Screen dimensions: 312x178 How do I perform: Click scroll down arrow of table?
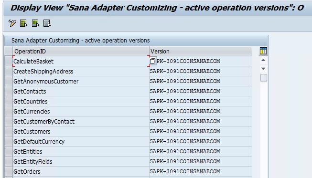coord(263,69)
